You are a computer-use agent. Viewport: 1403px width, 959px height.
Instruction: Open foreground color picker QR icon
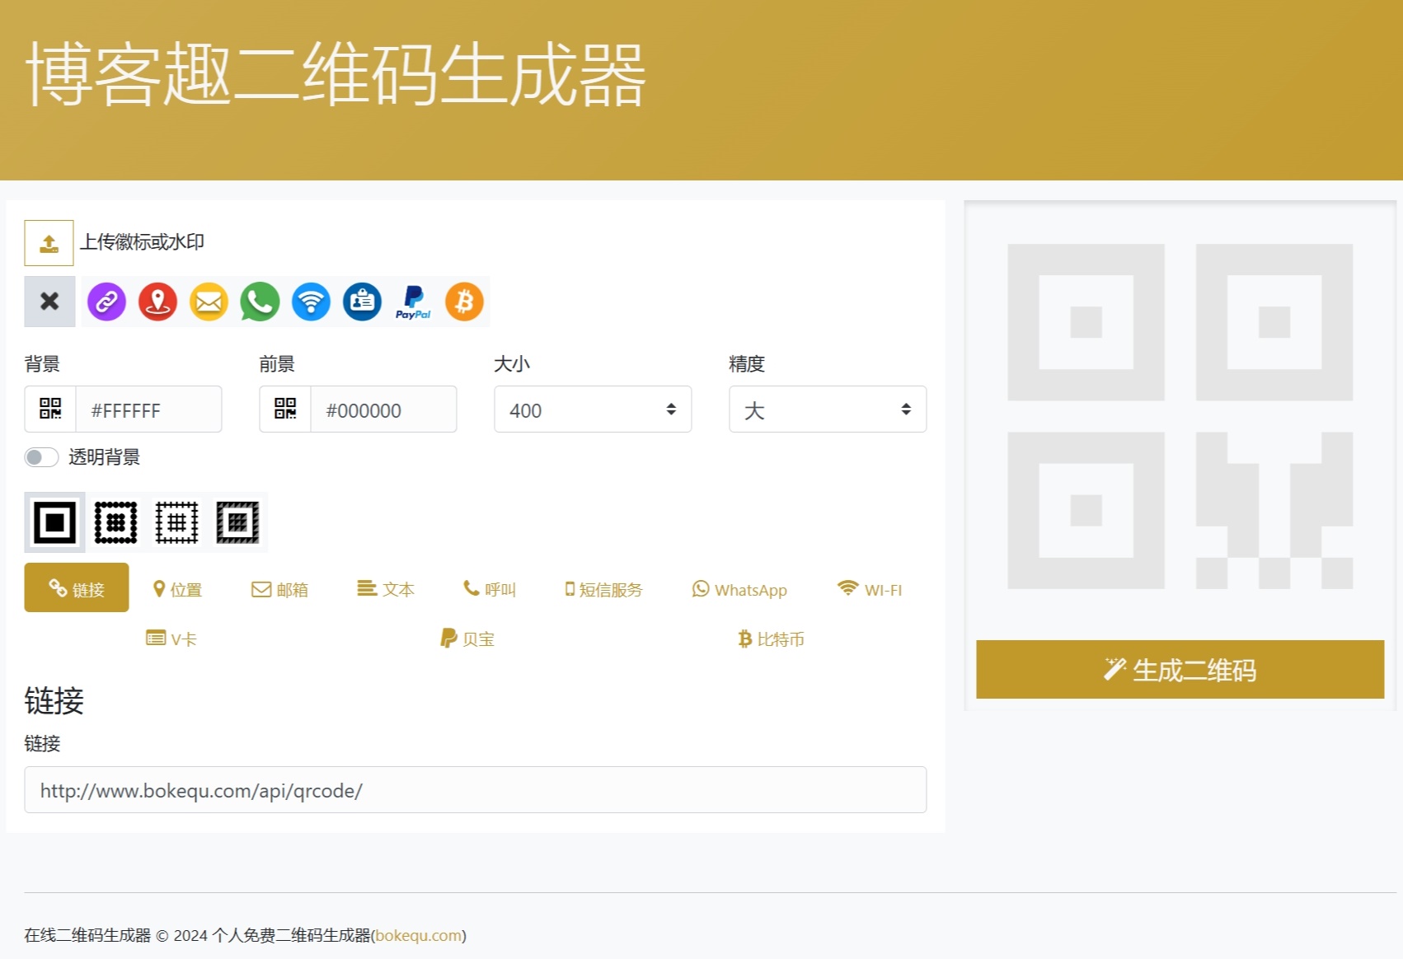285,409
